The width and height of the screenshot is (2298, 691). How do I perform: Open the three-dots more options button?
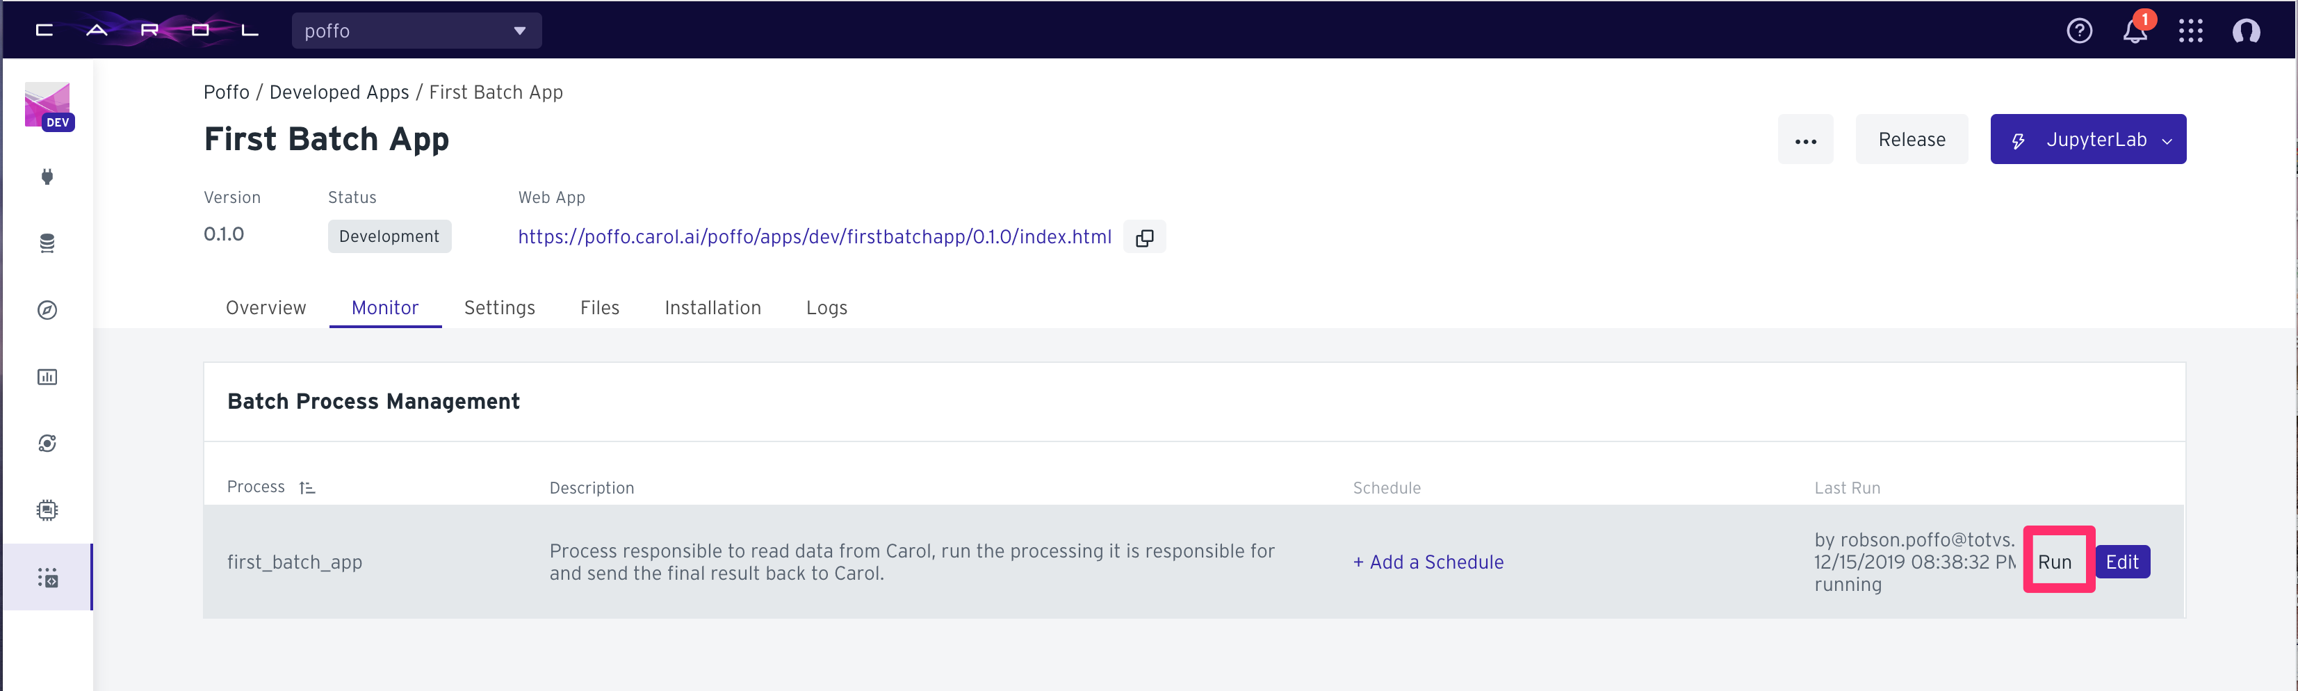pos(1806,140)
